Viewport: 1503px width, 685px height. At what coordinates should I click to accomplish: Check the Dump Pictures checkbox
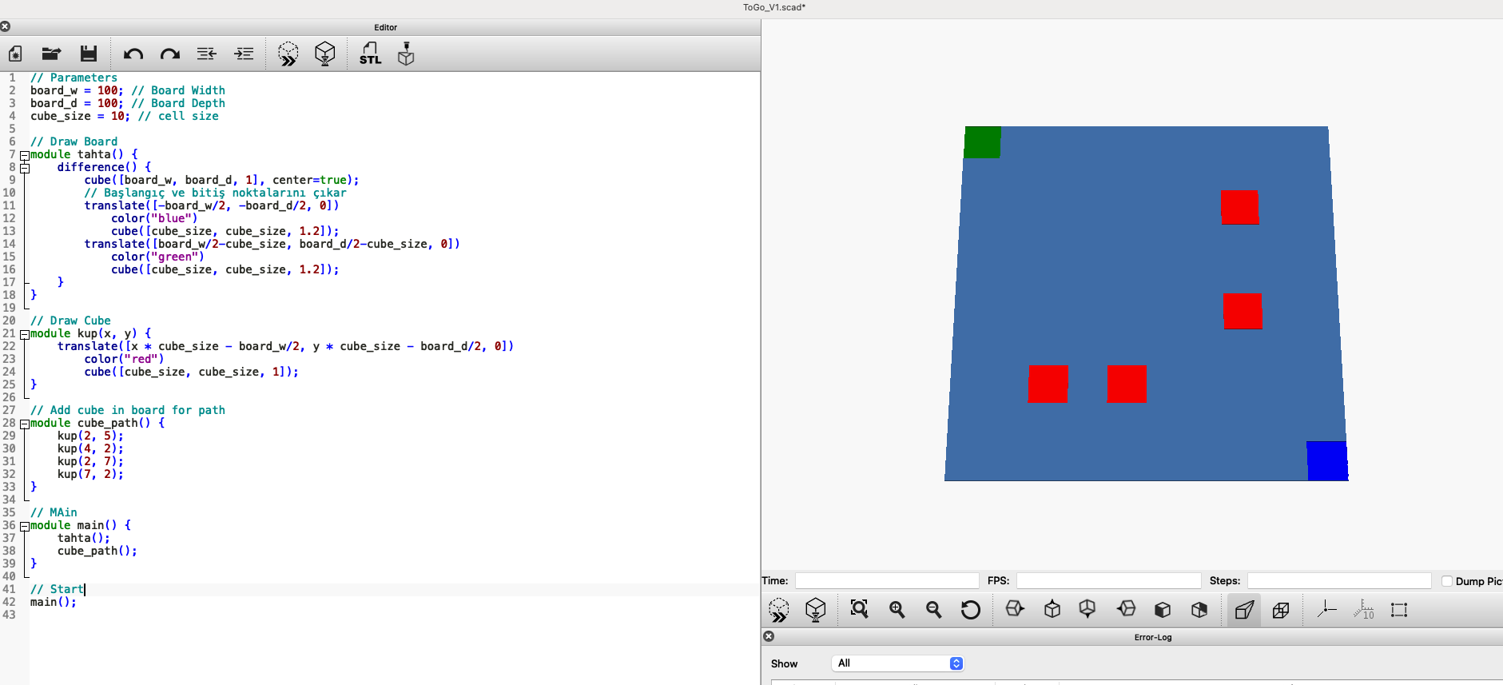point(1447,581)
